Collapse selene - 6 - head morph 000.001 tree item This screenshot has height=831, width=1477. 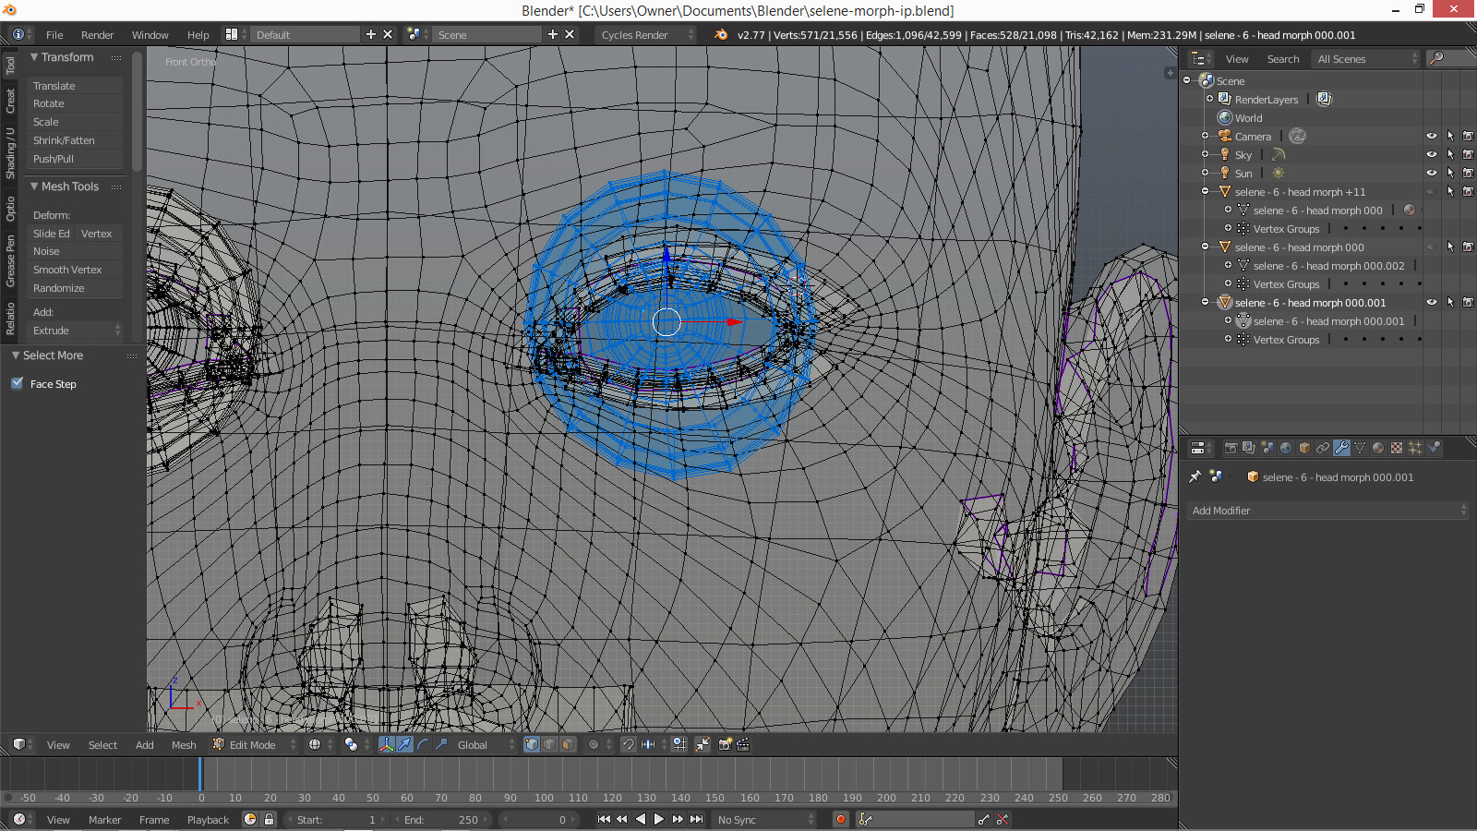1206,302
